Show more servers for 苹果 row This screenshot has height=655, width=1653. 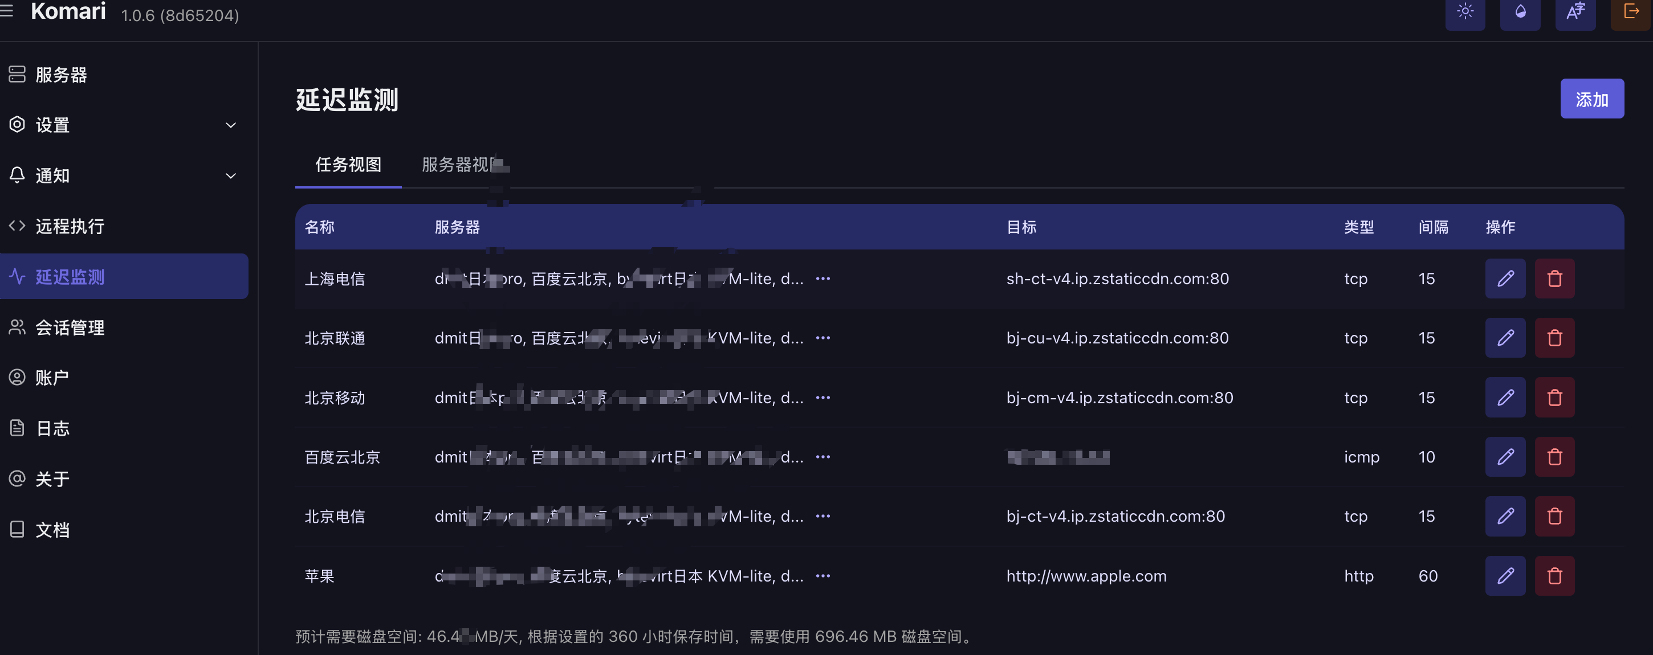823,575
